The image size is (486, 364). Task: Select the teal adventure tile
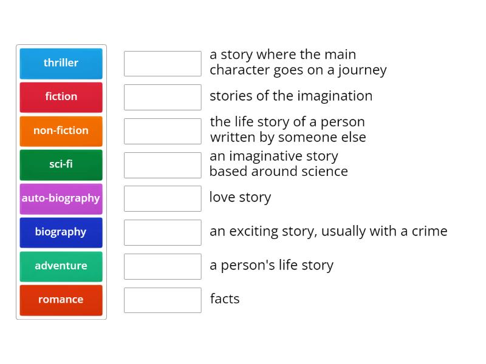61,266
